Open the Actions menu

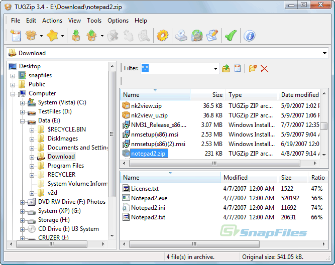coord(52,21)
